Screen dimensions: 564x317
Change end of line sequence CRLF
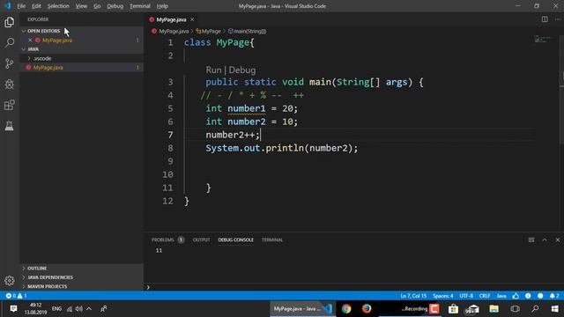[x=485, y=296]
